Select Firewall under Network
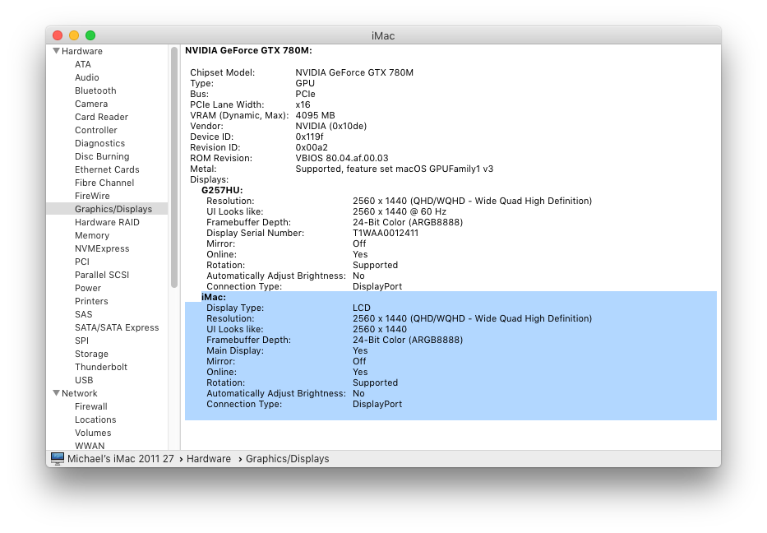This screenshot has height=533, width=767. pos(90,406)
